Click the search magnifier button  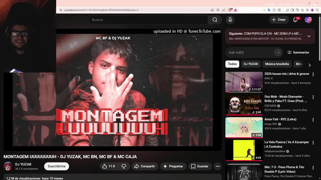click(x=215, y=20)
